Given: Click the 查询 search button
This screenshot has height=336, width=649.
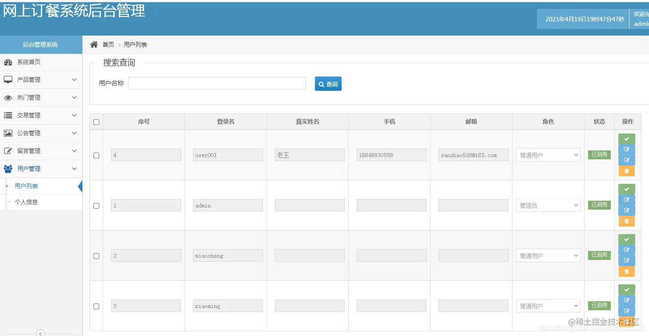Looking at the screenshot, I should click(328, 84).
